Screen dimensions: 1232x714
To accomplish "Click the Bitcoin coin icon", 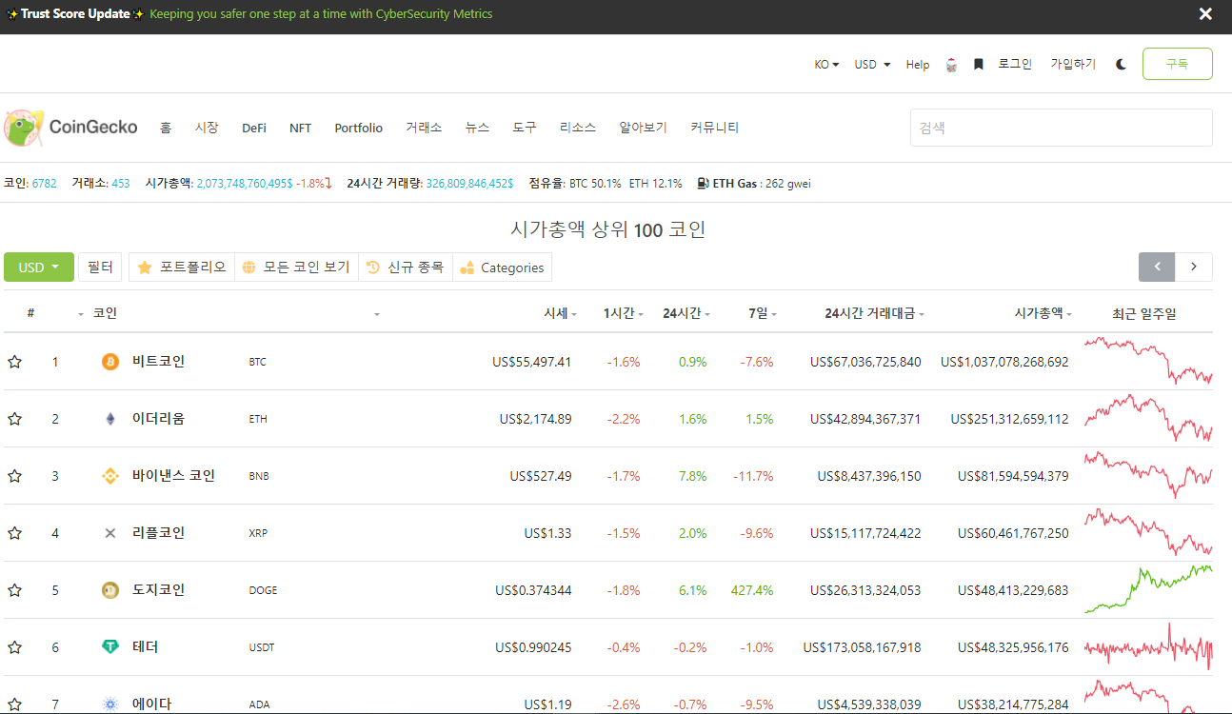I will point(110,362).
